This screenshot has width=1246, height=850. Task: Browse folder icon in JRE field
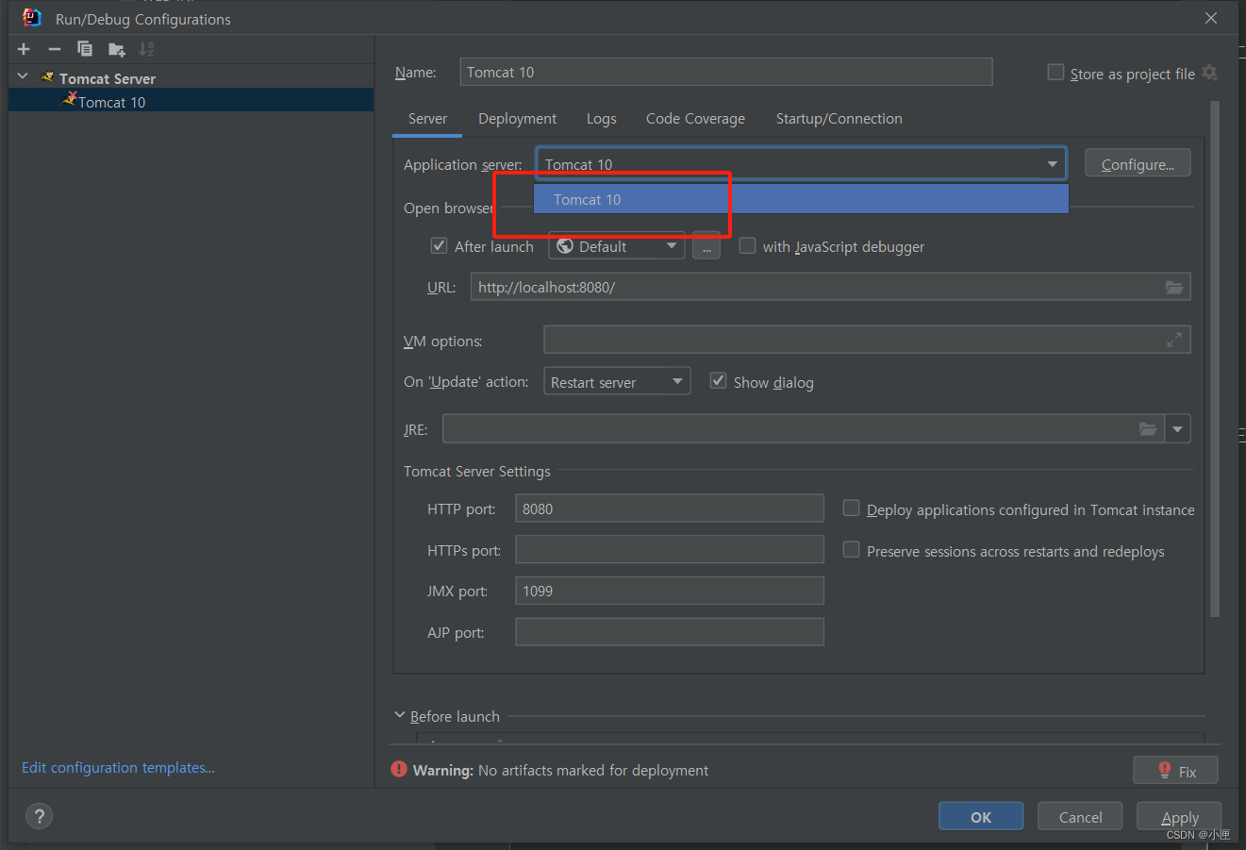coord(1148,429)
